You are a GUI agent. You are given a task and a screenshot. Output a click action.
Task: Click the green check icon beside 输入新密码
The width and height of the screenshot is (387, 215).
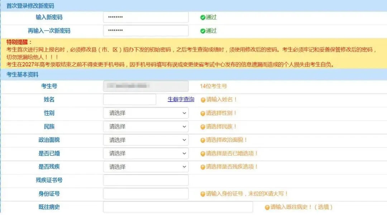point(202,17)
